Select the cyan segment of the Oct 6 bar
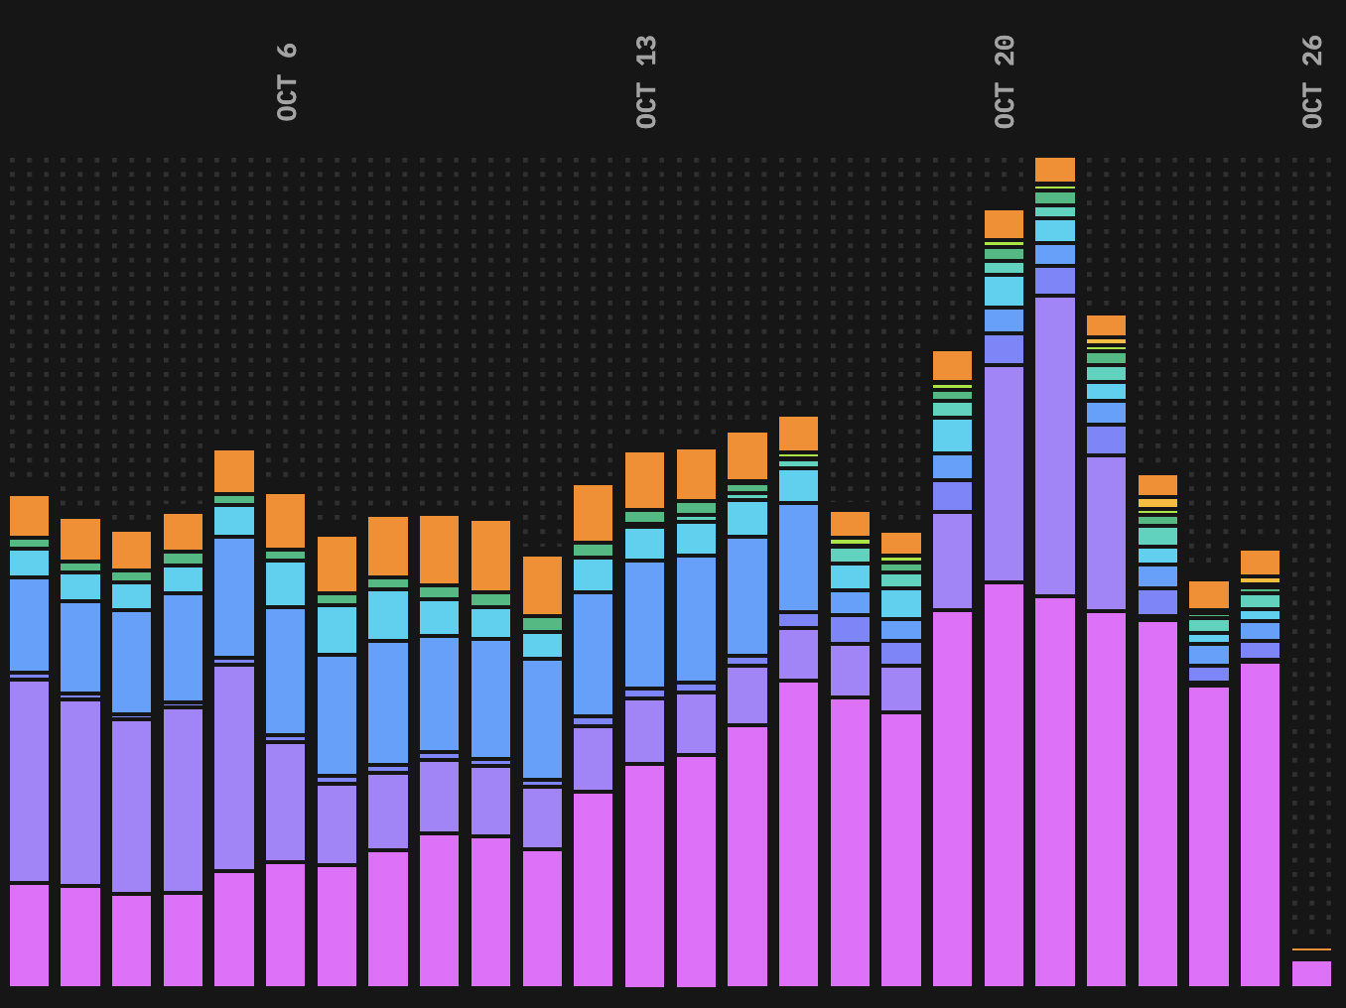 (x=286, y=584)
